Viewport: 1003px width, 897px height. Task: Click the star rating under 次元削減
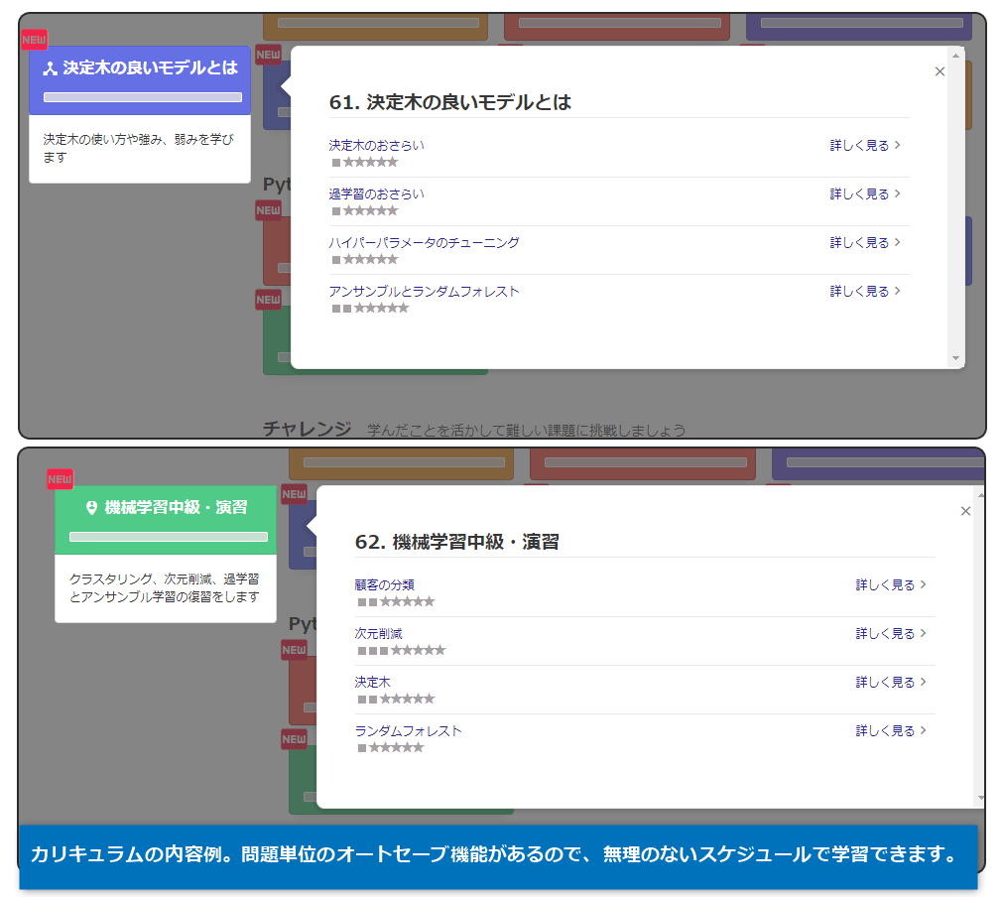[x=402, y=651]
